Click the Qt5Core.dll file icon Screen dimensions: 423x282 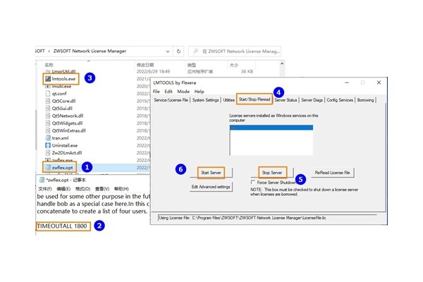pos(48,101)
